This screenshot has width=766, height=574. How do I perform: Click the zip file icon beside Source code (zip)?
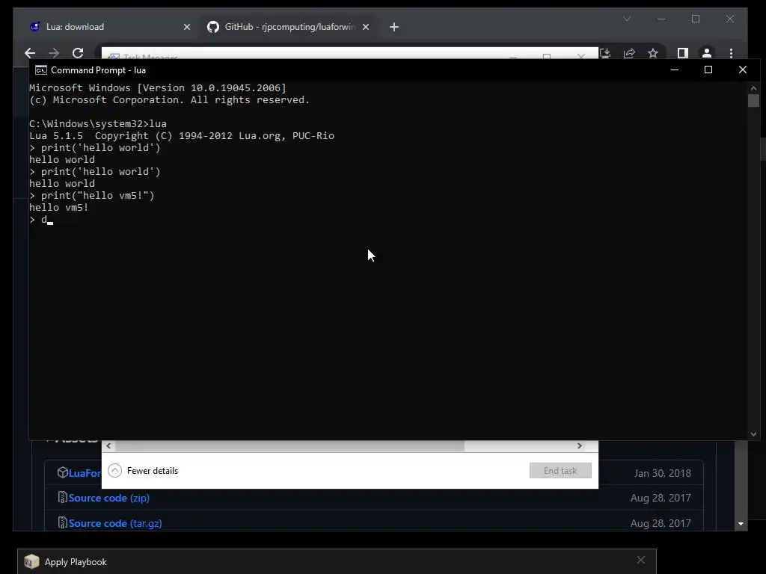coord(62,497)
